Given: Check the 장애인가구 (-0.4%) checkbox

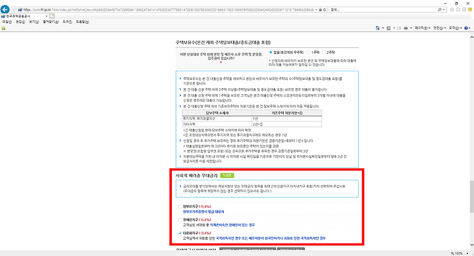Looking at the screenshot, I should 180,220.
